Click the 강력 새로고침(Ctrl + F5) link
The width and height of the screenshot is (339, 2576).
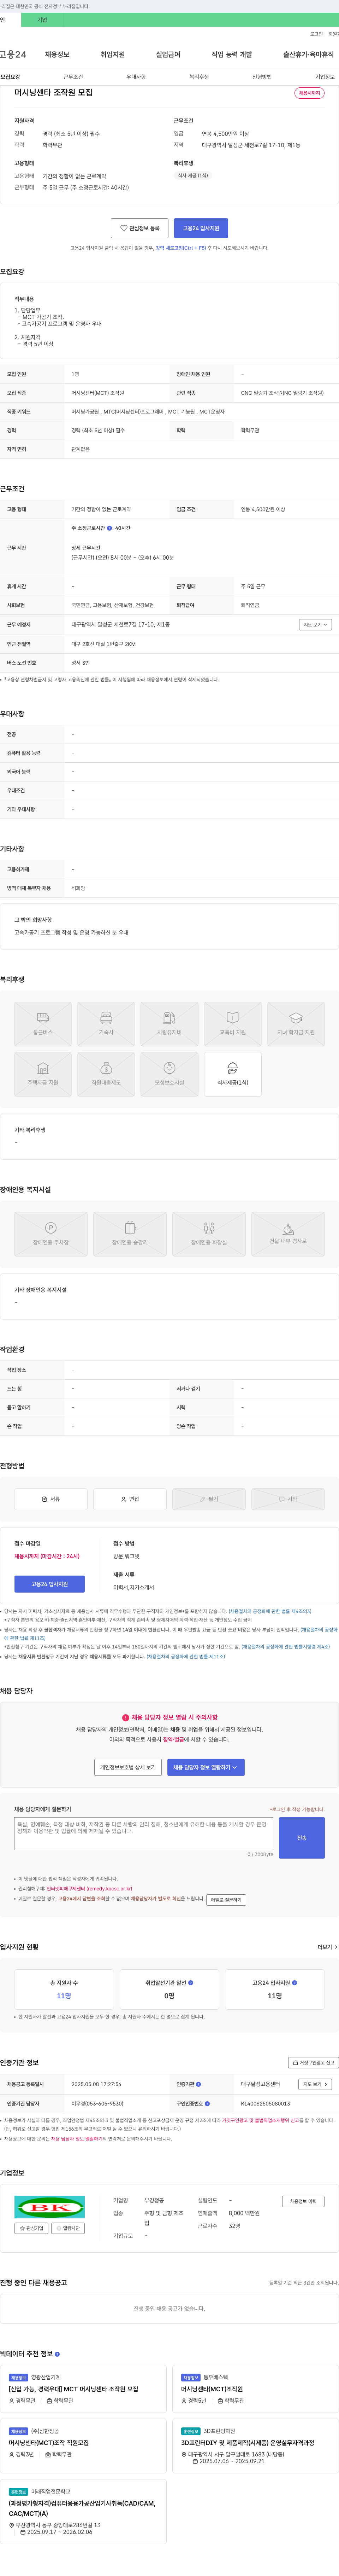[180, 248]
